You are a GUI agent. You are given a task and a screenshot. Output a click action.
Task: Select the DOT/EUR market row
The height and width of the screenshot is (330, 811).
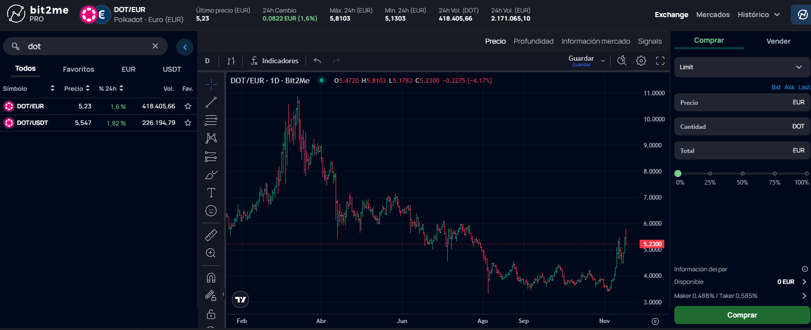point(98,106)
